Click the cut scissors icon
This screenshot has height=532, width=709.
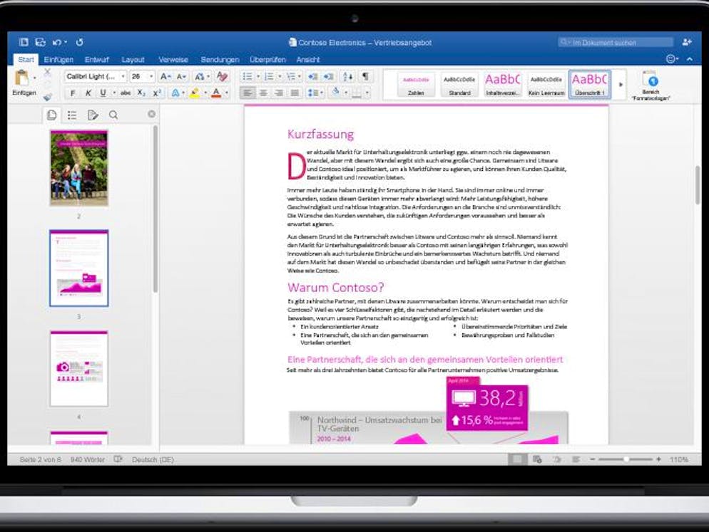pos(48,72)
